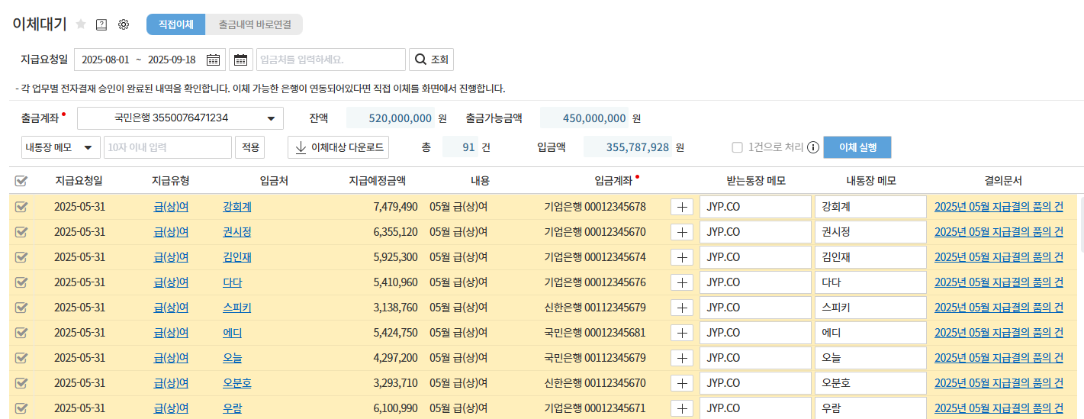Click the 이체대상 다운로드 button
This screenshot has width=1084, height=419.
tap(338, 147)
